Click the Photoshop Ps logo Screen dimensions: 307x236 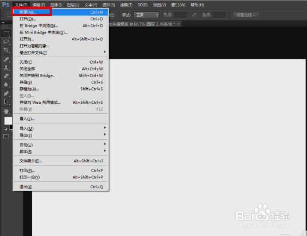click(x=6, y=5)
